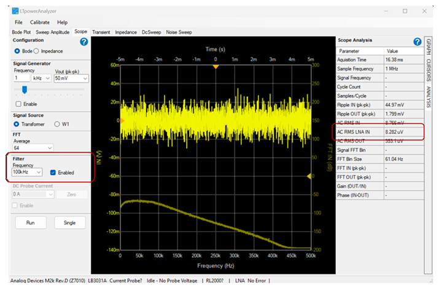Click the Ripple IN (pk-pk) value 44.97 mV

[x=394, y=105]
